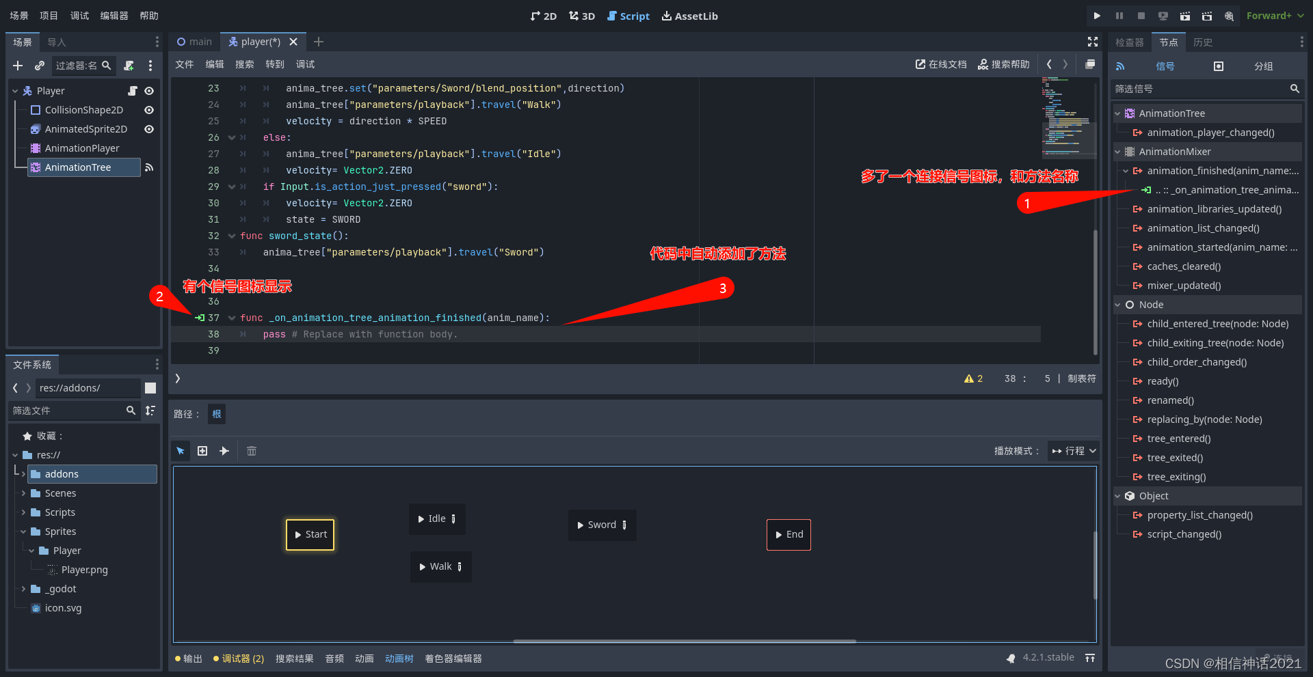This screenshot has width=1313, height=677.
Task: Open scene dock options menu
Action: click(150, 66)
